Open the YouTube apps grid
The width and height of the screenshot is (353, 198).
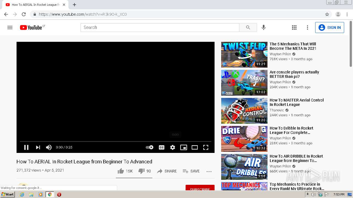pos(294,28)
